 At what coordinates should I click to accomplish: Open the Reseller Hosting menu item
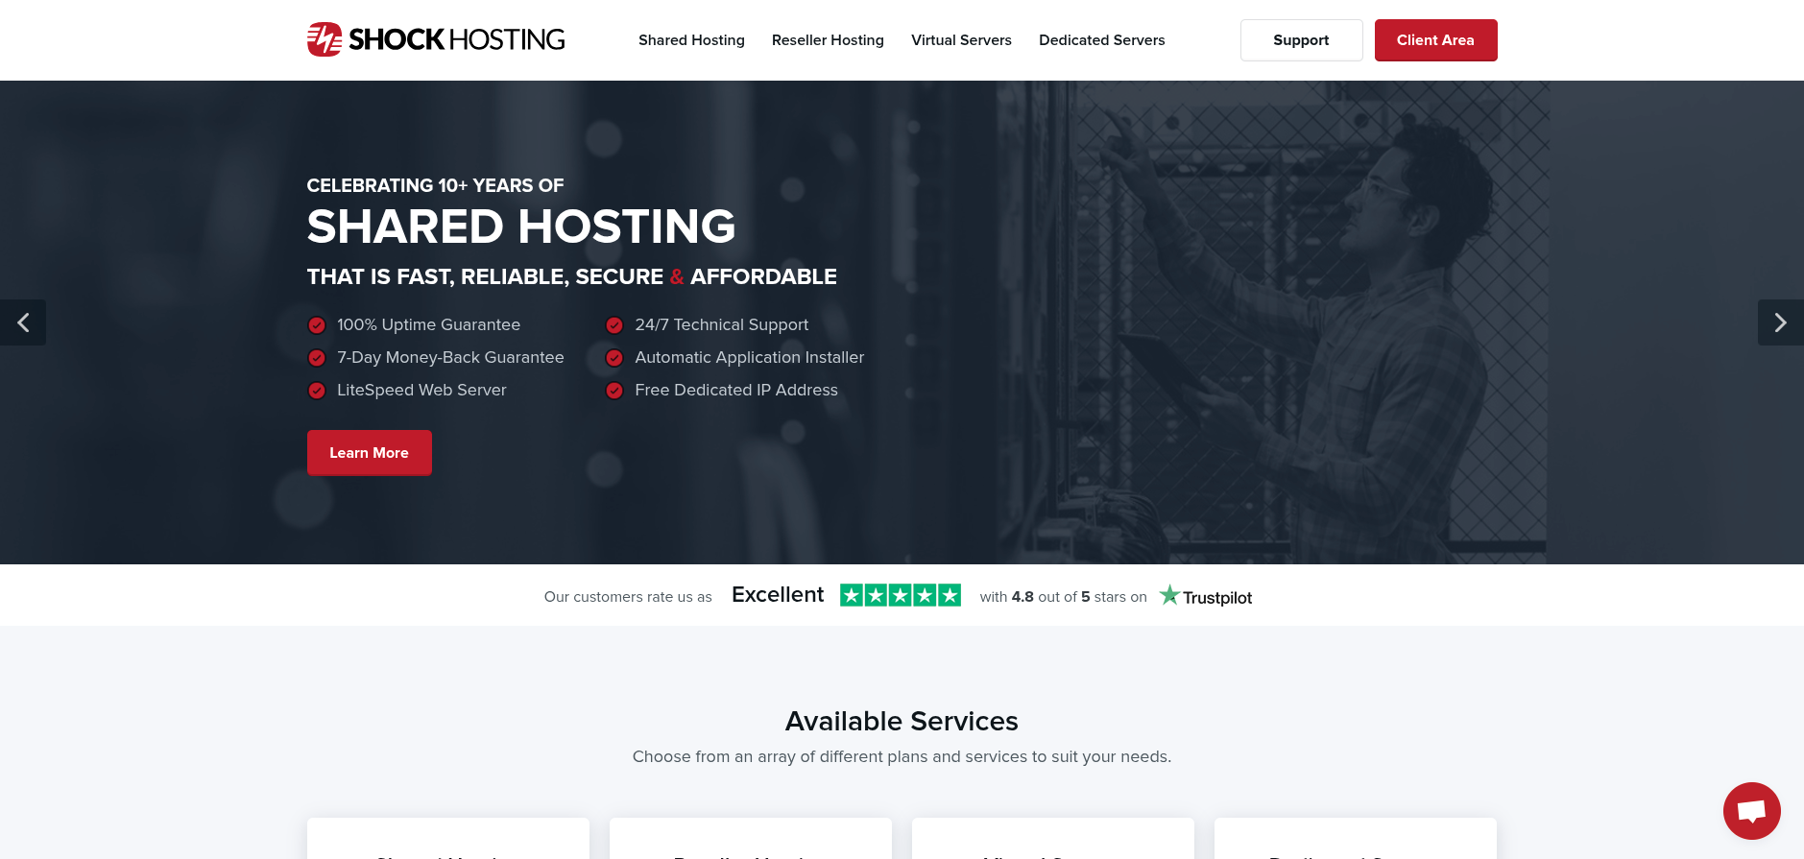(828, 40)
